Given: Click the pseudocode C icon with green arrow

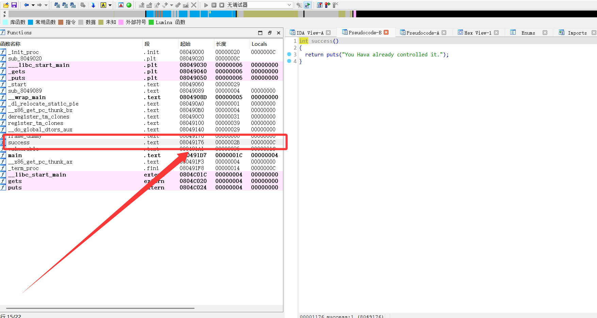Looking at the screenshot, I should tap(307, 5).
